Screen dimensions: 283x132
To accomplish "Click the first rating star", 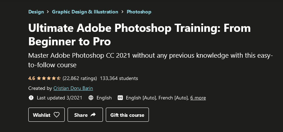I will [39, 78].
